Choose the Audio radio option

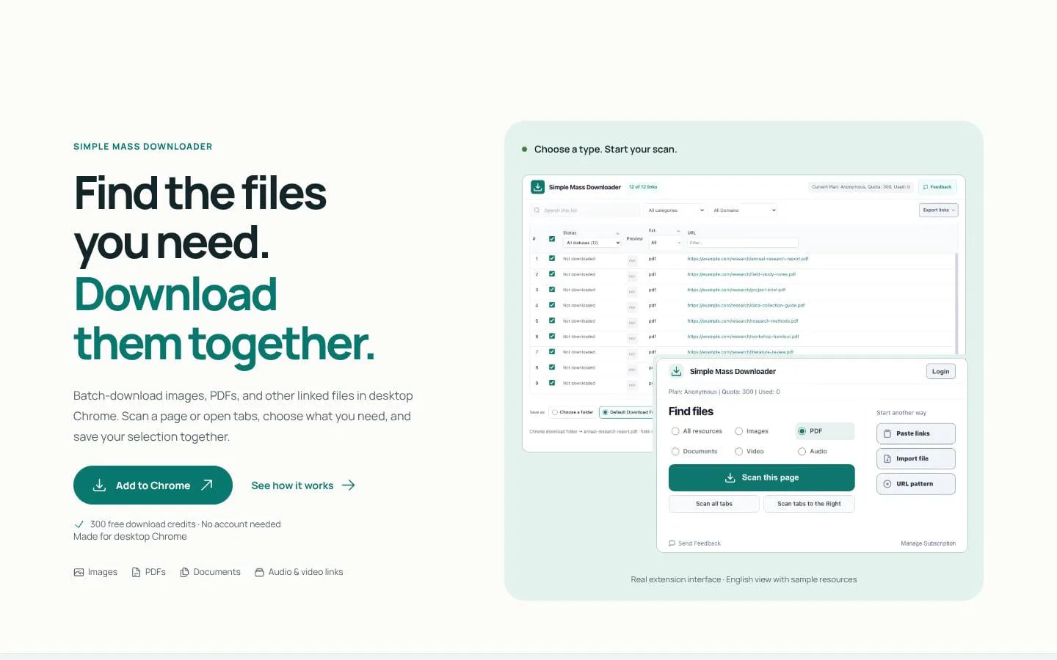(802, 452)
